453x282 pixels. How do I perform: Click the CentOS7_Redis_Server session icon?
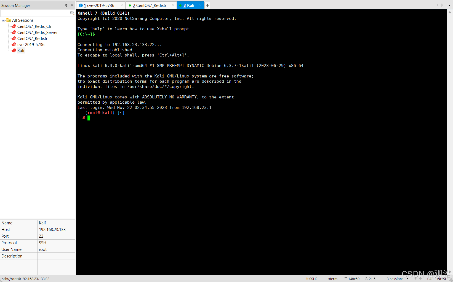point(14,32)
